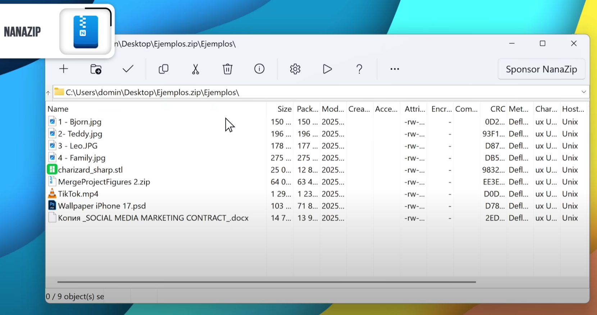Open Help with the question mark icon

tap(359, 69)
